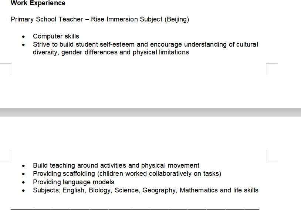Click the horizontal line below the subjects
This screenshot has height=215, width=301.
(x=135, y=209)
